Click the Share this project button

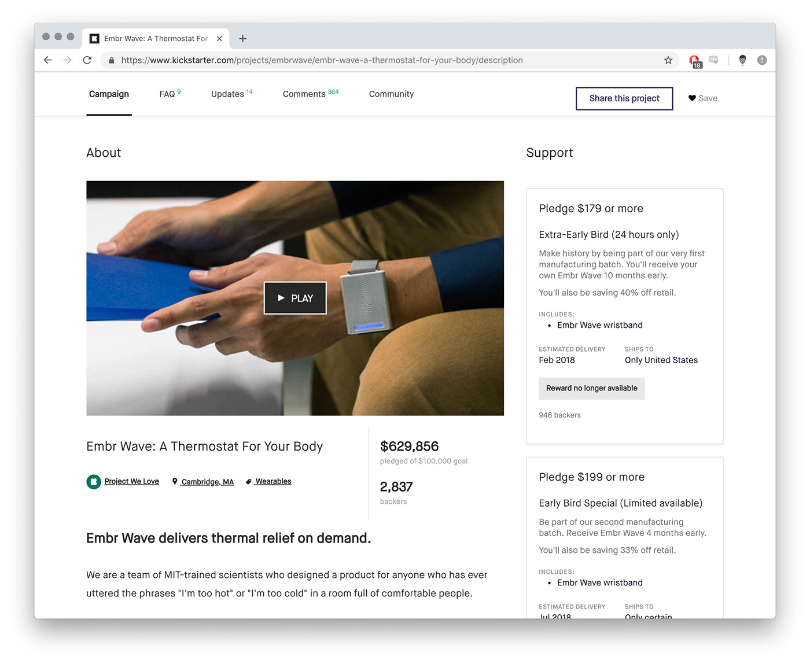point(624,98)
